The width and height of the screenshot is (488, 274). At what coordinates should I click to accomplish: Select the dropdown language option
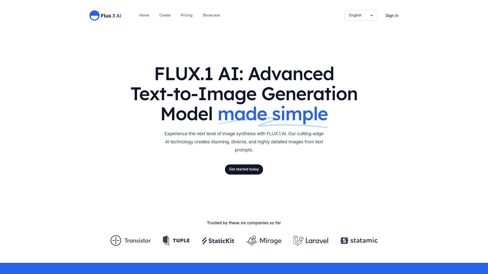click(x=361, y=15)
